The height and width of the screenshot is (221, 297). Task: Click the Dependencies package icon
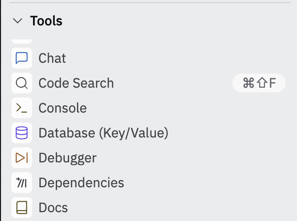[x=22, y=183]
